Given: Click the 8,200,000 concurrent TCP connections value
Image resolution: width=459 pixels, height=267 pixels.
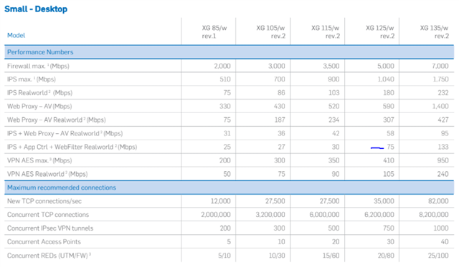Looking at the screenshot, I should 433,215.
